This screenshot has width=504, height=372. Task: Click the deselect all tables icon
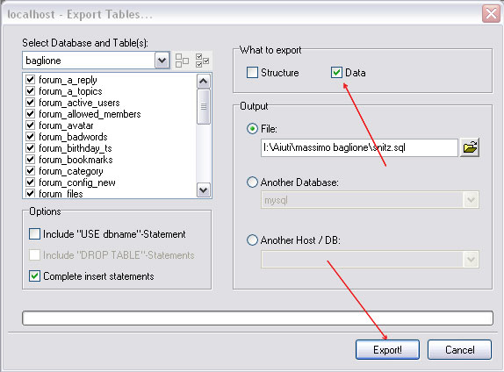pyautogui.click(x=182, y=61)
